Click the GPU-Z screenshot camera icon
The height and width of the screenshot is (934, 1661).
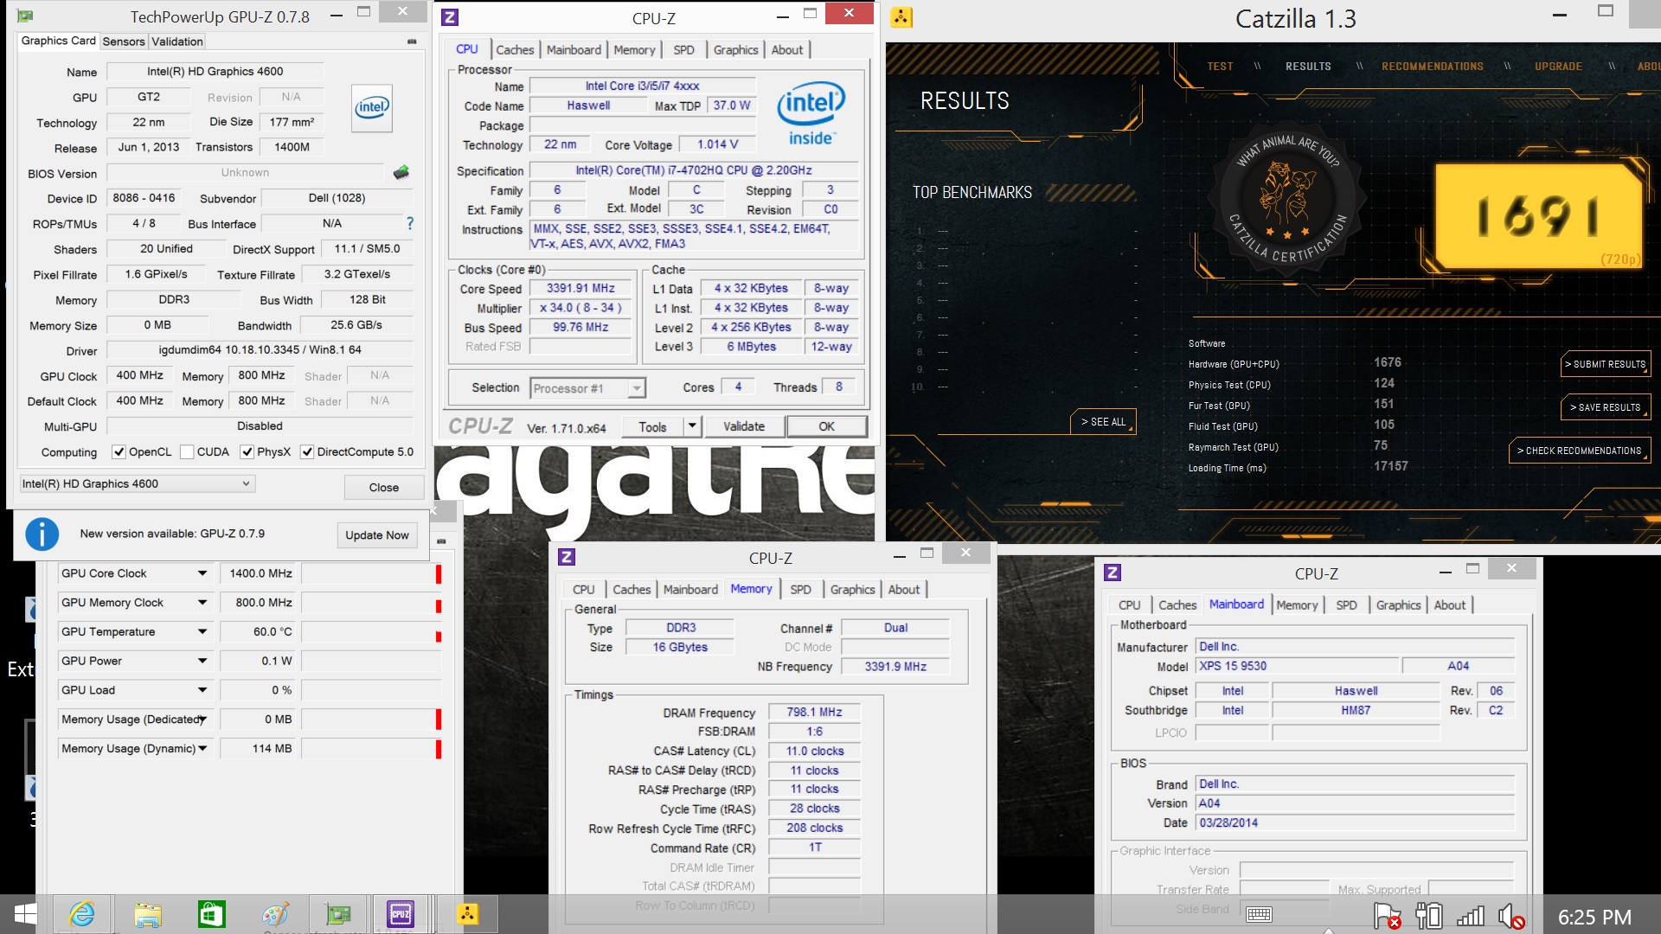coord(411,42)
